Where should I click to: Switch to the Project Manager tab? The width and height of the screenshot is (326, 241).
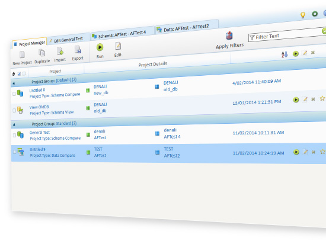[x=29, y=44]
